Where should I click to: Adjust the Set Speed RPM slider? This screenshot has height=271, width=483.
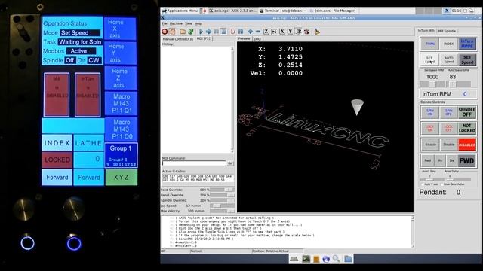(432, 84)
